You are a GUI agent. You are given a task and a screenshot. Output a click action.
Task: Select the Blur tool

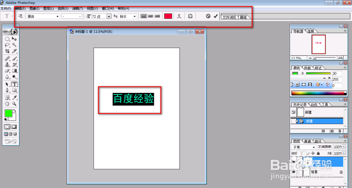tap(7, 77)
